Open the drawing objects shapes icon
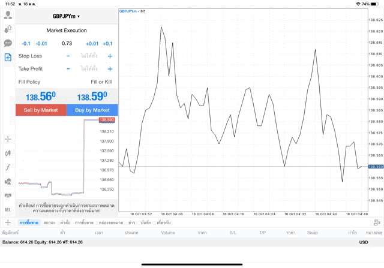This screenshot has width=384, height=268. coord(8,182)
